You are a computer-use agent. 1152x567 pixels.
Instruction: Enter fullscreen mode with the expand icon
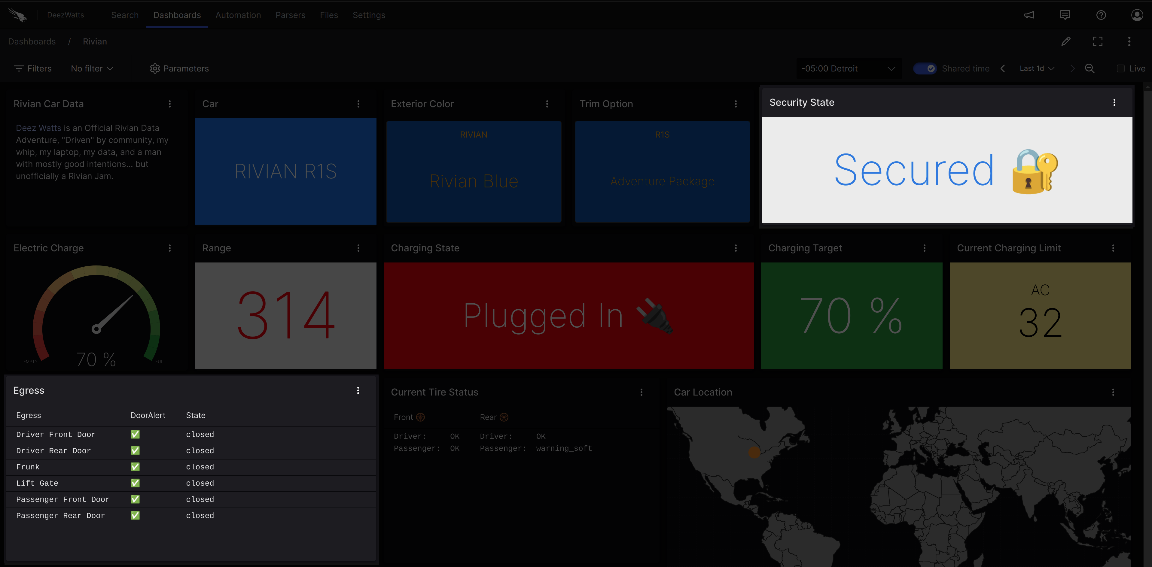coord(1097,41)
